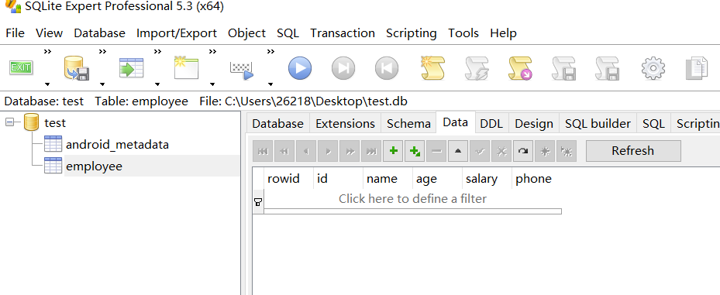Click the curved arrow refresh-data navigator button
The image size is (720, 295).
(x=523, y=151)
